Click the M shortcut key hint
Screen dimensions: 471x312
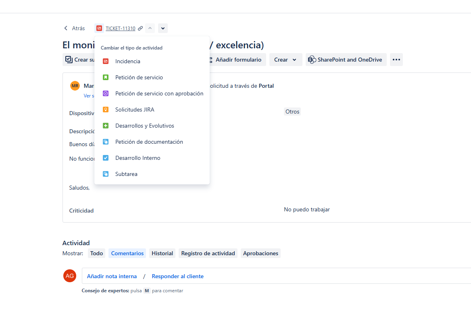click(x=147, y=291)
